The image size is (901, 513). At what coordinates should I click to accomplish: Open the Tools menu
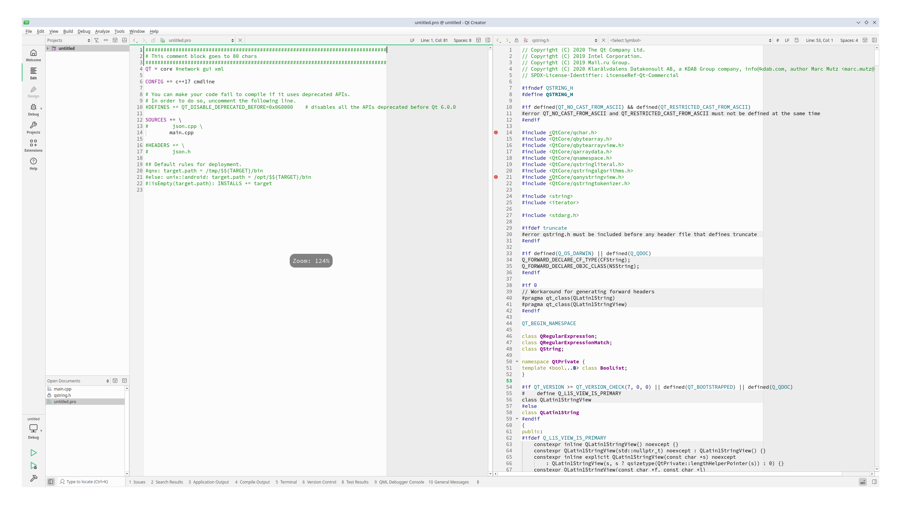(x=119, y=31)
